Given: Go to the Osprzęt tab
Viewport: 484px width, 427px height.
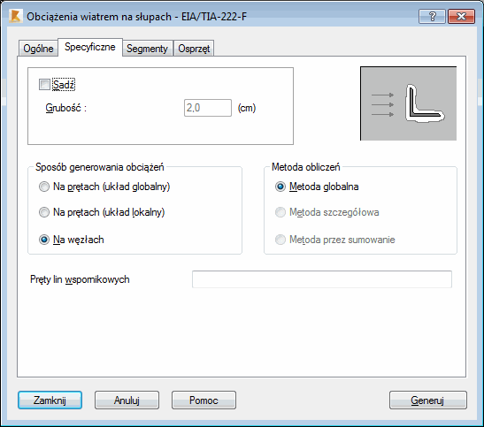Looking at the screenshot, I should point(194,49).
